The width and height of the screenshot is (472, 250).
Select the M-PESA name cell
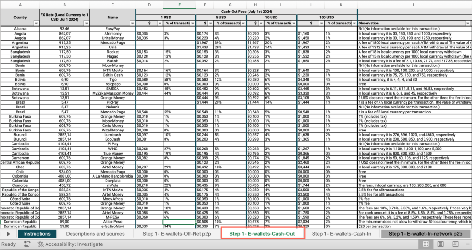(x=112, y=217)
